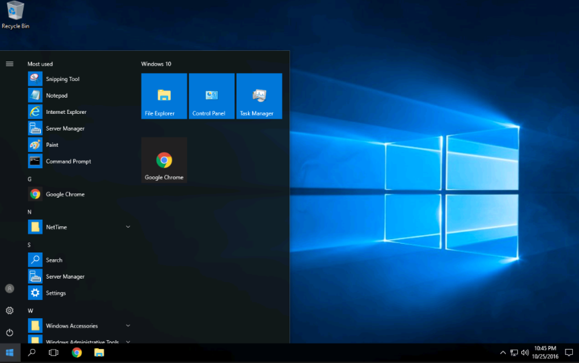Click the letter G section header
The height and width of the screenshot is (363, 579).
29,179
